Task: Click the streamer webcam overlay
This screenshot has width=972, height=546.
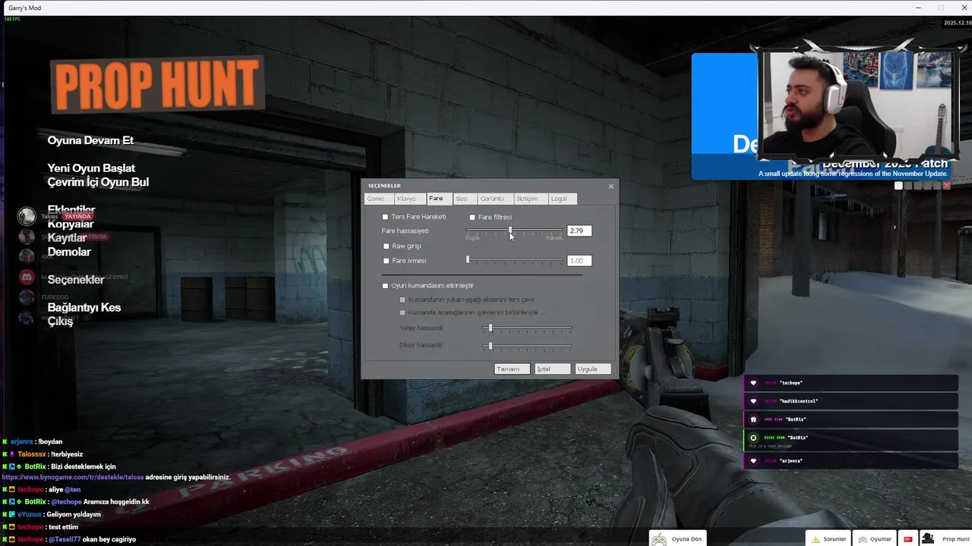Action: 859,105
